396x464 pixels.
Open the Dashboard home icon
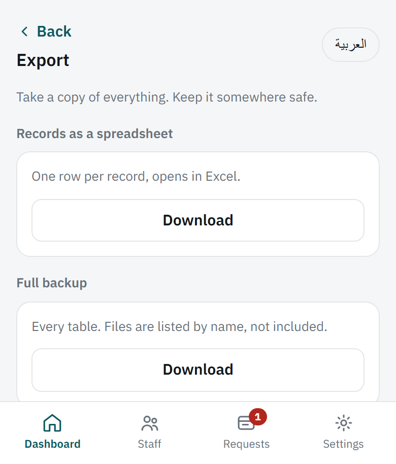52,423
